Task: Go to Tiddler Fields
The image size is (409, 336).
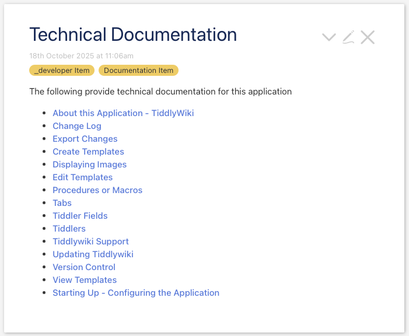Action: point(80,216)
